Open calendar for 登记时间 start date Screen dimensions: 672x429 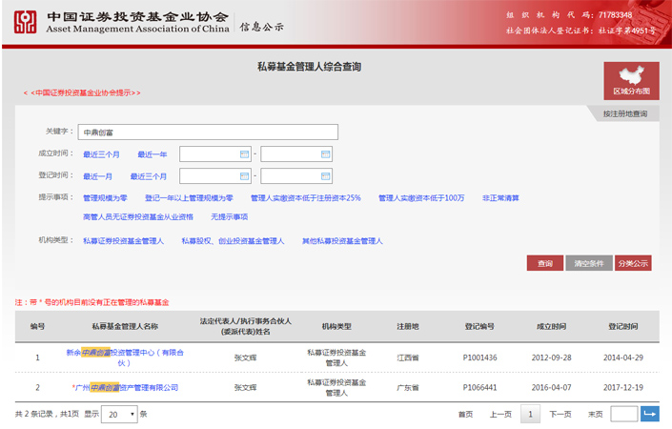click(244, 176)
